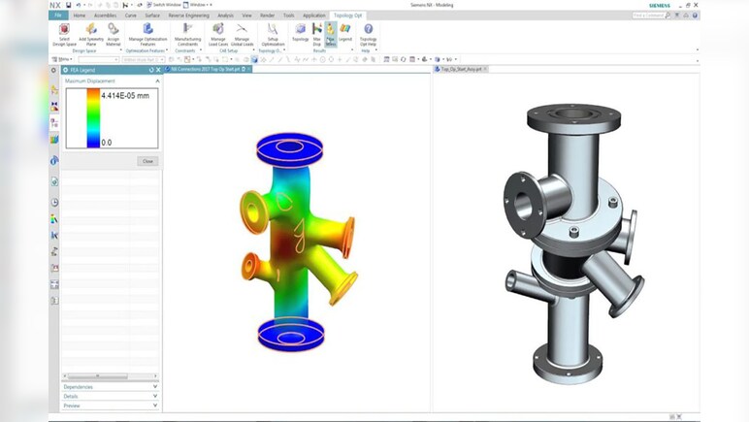
Task: Open the Reverse Engineering tab
Action: [188, 16]
